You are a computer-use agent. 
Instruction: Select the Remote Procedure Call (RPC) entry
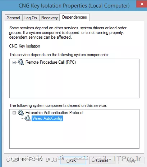click(x=51, y=62)
